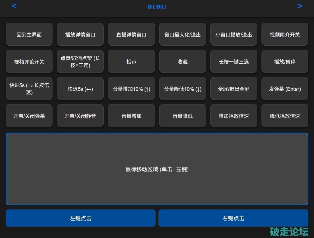Click inside the 鼠标移动区域 touchpad area
The image size is (314, 238).
pyautogui.click(x=157, y=169)
